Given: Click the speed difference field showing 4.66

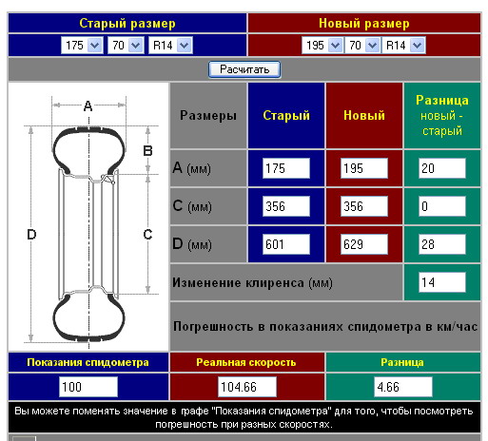Looking at the screenshot, I should pos(403,387).
